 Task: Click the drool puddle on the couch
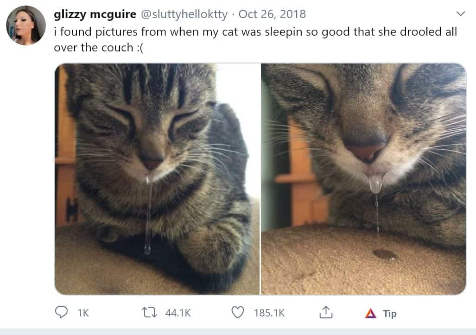(385, 254)
